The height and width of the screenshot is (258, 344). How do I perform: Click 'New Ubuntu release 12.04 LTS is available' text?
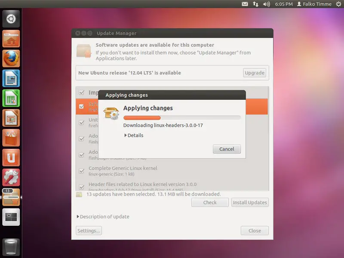tap(130, 73)
